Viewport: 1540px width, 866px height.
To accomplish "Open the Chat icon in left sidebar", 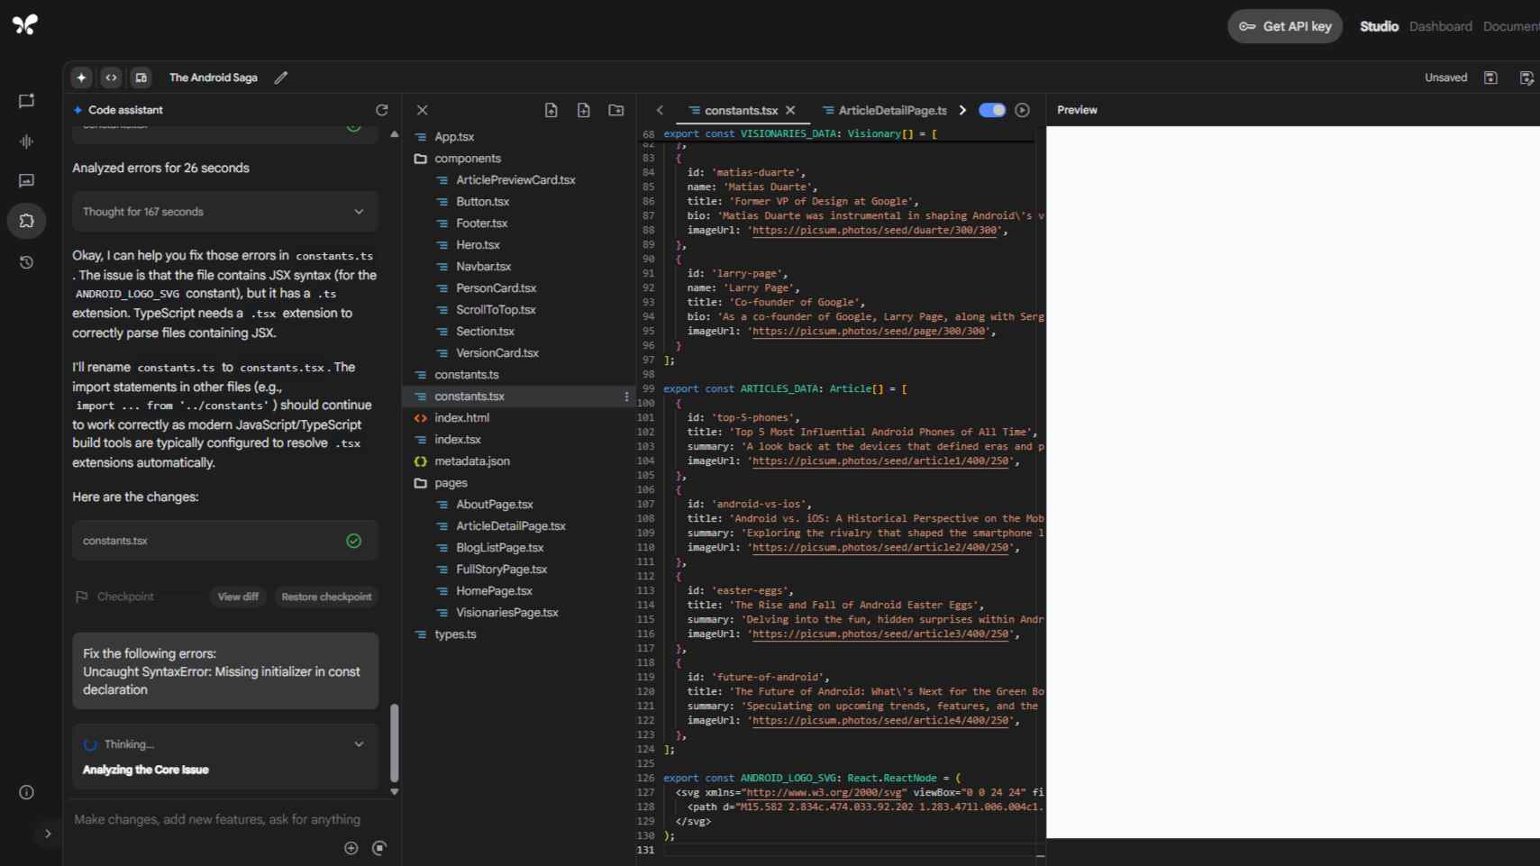I will point(27,101).
